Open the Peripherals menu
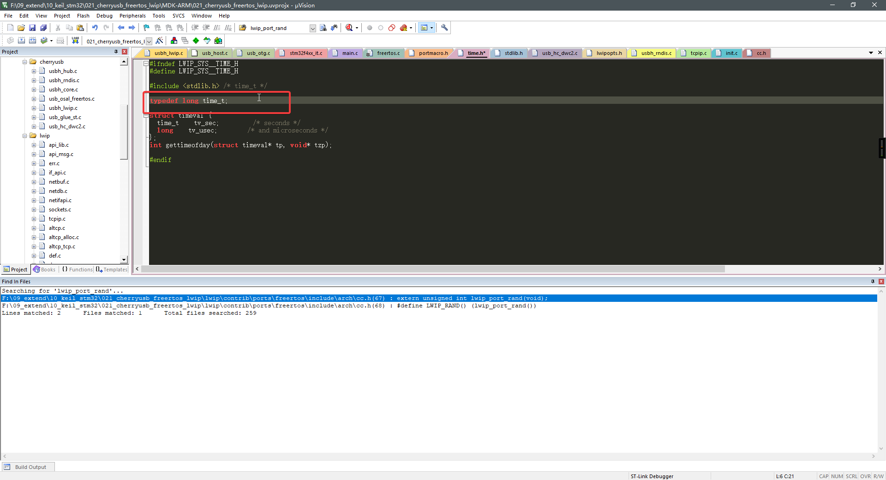The width and height of the screenshot is (886, 480). click(132, 15)
